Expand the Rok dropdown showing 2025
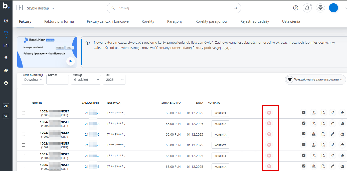The image size is (347, 172). click(x=114, y=80)
